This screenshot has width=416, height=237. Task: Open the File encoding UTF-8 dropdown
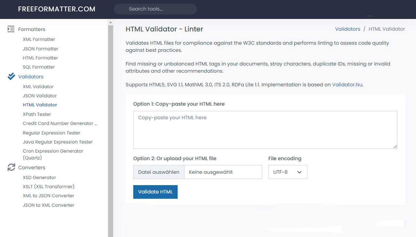coord(288,172)
